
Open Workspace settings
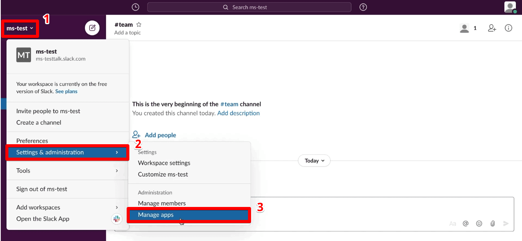[x=164, y=163]
